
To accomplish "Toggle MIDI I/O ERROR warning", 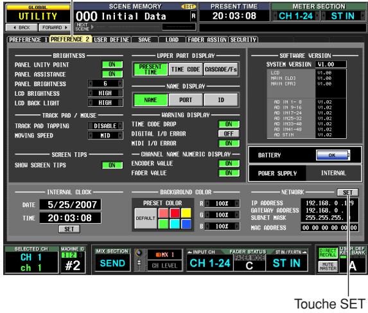I will [229, 143].
